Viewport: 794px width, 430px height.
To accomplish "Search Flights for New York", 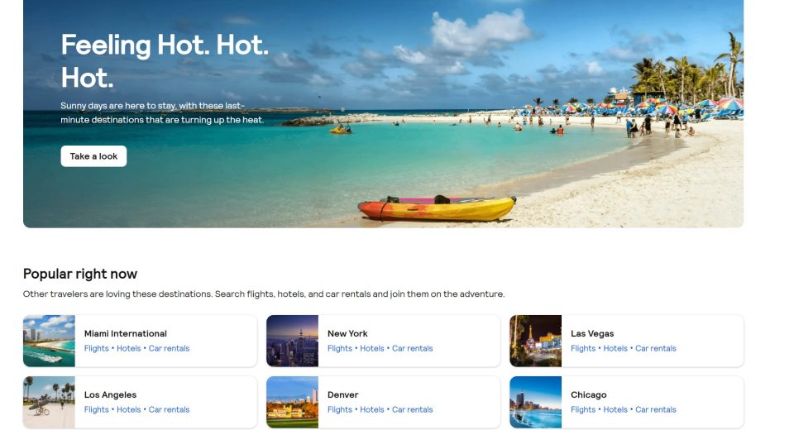I will point(340,348).
